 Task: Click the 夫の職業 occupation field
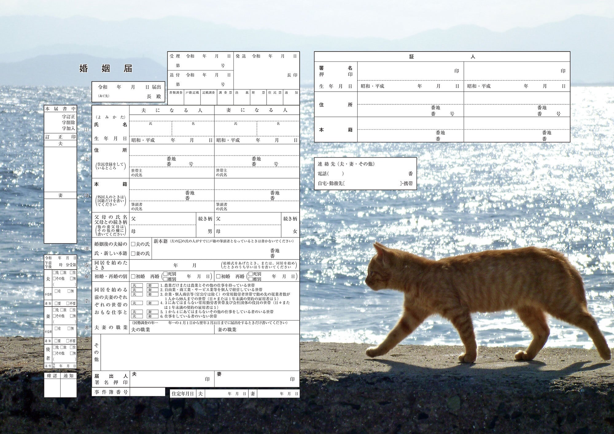pyautogui.click(x=181, y=330)
